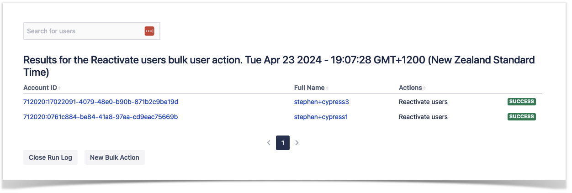Image resolution: width=572 pixels, height=193 pixels.
Task: Open account ID ending in cd9eac75669b
Action: tap(101, 117)
